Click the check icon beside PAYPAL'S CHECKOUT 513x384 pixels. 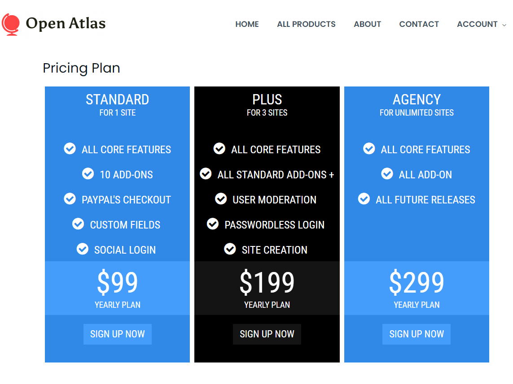tap(70, 199)
